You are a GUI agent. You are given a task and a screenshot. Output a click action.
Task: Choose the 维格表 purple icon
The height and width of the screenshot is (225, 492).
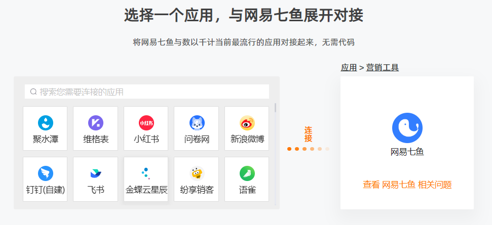(96, 123)
